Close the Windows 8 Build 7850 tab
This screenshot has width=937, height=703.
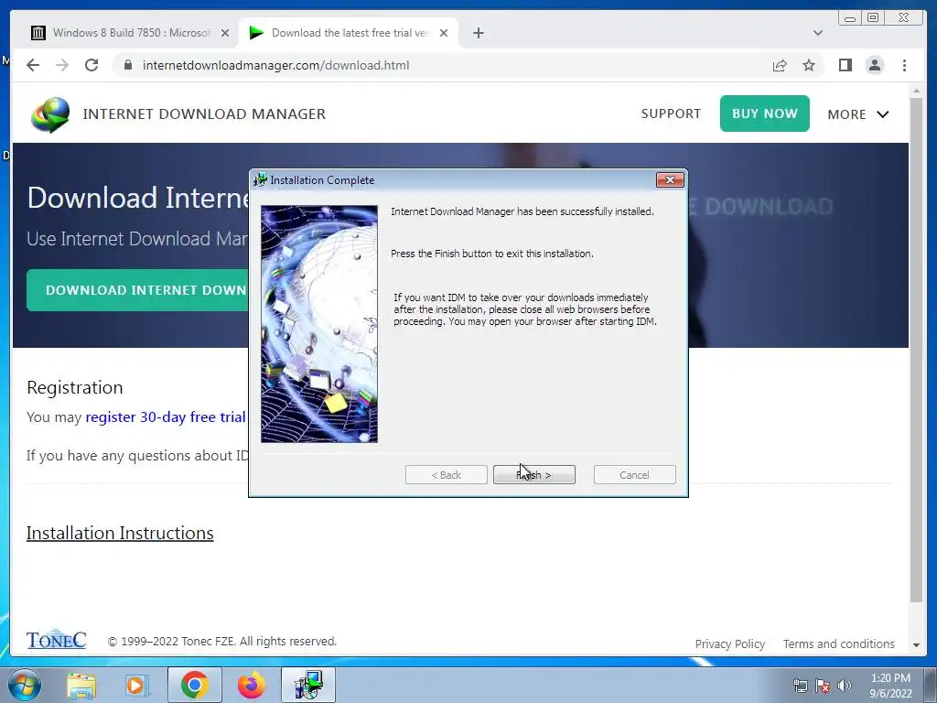[x=225, y=33]
